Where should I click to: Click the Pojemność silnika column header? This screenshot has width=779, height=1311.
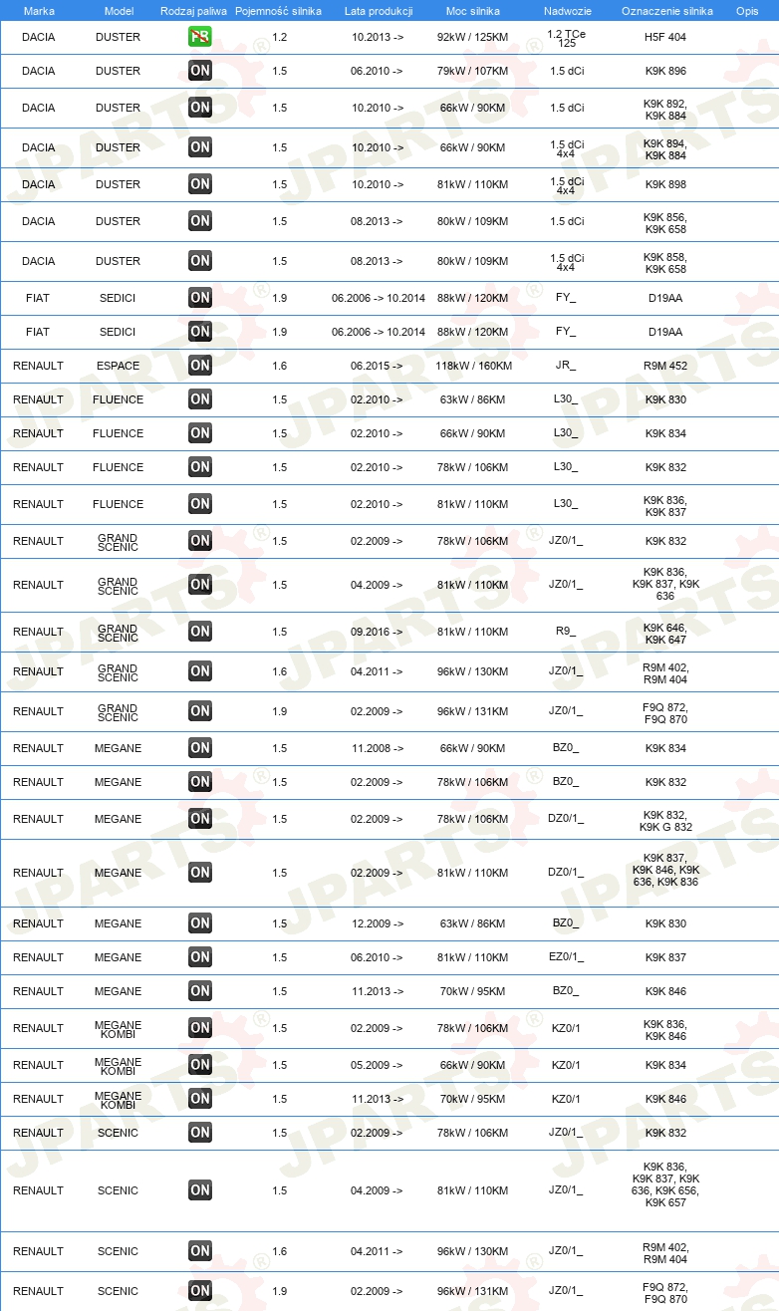[x=278, y=11]
